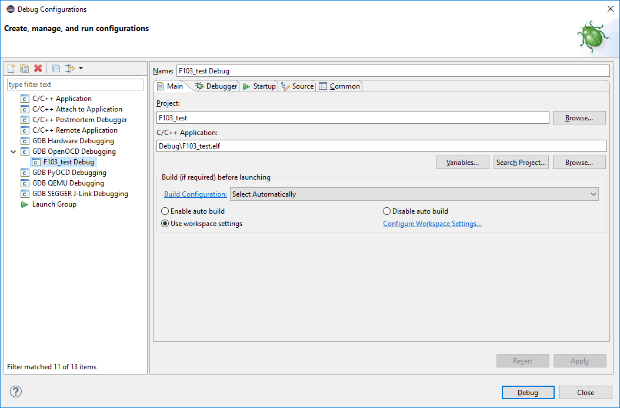Click the C/C++ Postmortem Debugger icon
The height and width of the screenshot is (408, 620).
click(x=25, y=120)
